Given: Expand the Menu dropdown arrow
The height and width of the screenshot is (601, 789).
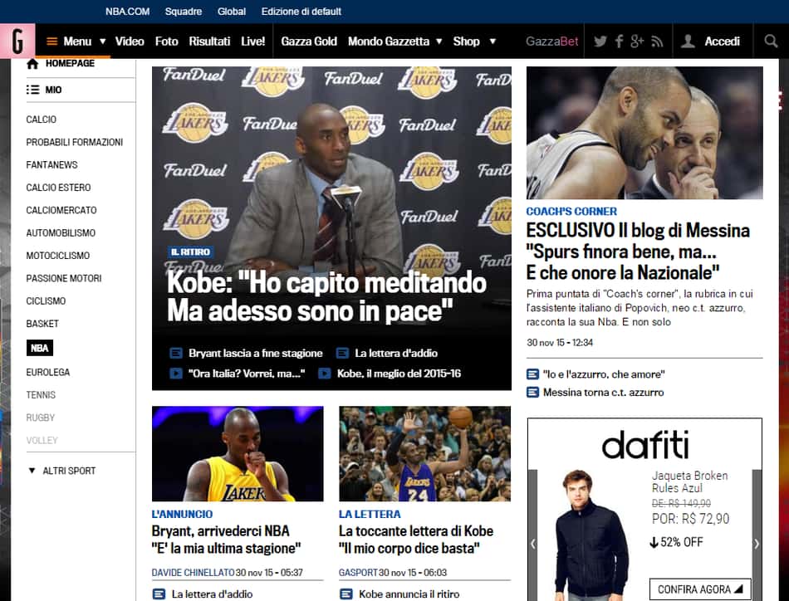Looking at the screenshot, I should click(x=103, y=42).
